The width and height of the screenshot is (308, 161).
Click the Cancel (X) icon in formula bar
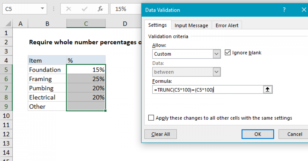tap(68, 9)
